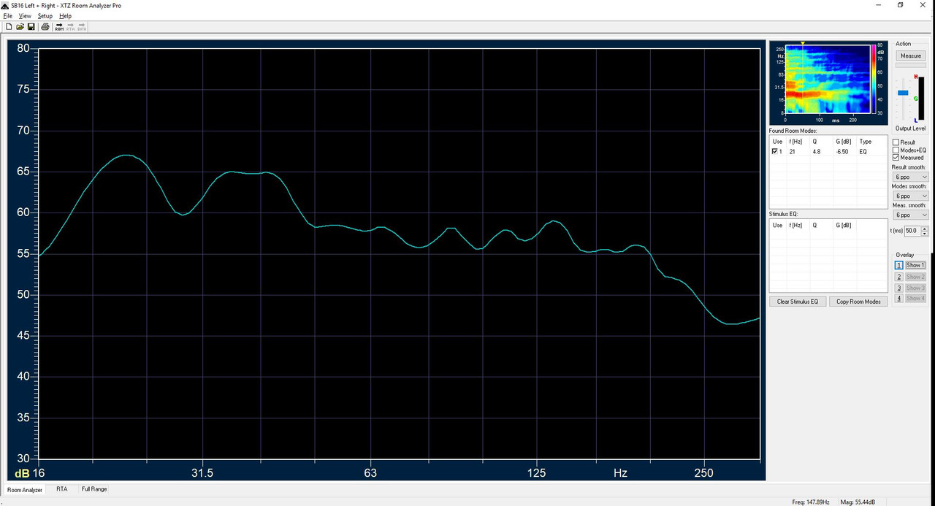
Task: Increase t (ms) with up arrow
Action: [925, 228]
